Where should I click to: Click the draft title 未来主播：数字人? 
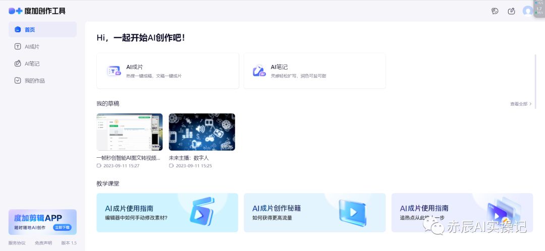coord(189,158)
